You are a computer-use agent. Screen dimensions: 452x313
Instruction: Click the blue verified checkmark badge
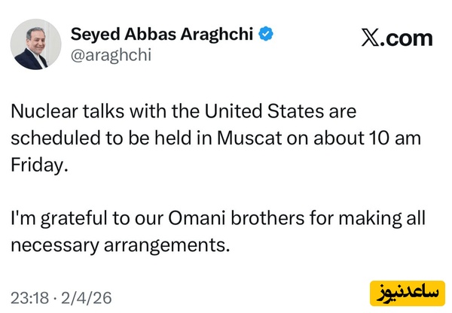pos(267,35)
